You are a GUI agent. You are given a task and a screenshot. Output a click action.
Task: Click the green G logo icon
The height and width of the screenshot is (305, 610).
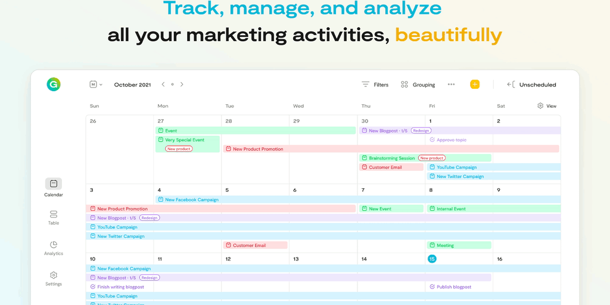pyautogui.click(x=54, y=85)
